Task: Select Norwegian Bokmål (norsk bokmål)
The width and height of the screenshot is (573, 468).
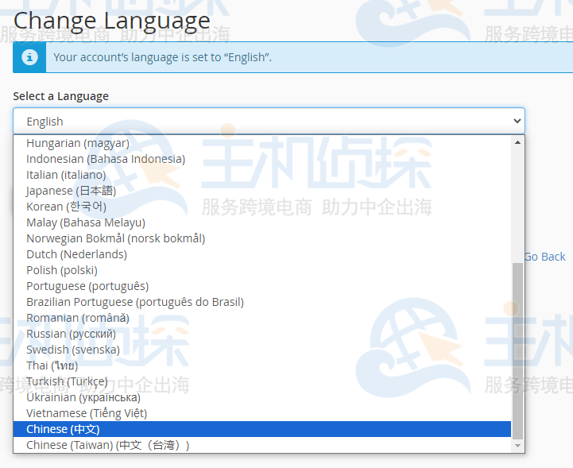Action: [x=262, y=238]
